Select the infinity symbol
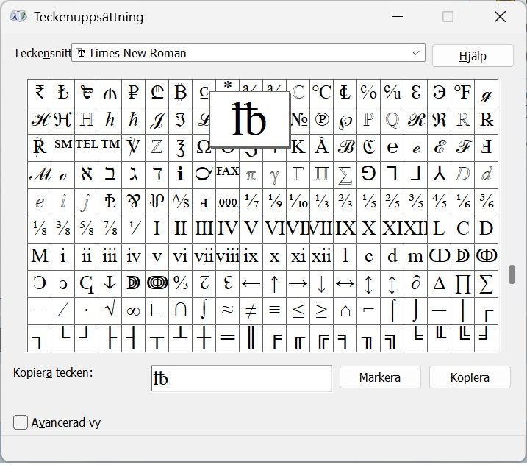 coord(133,310)
